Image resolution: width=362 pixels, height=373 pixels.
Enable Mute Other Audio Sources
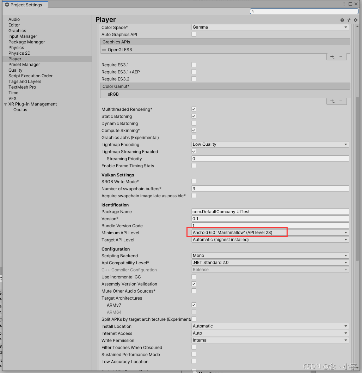coord(194,291)
